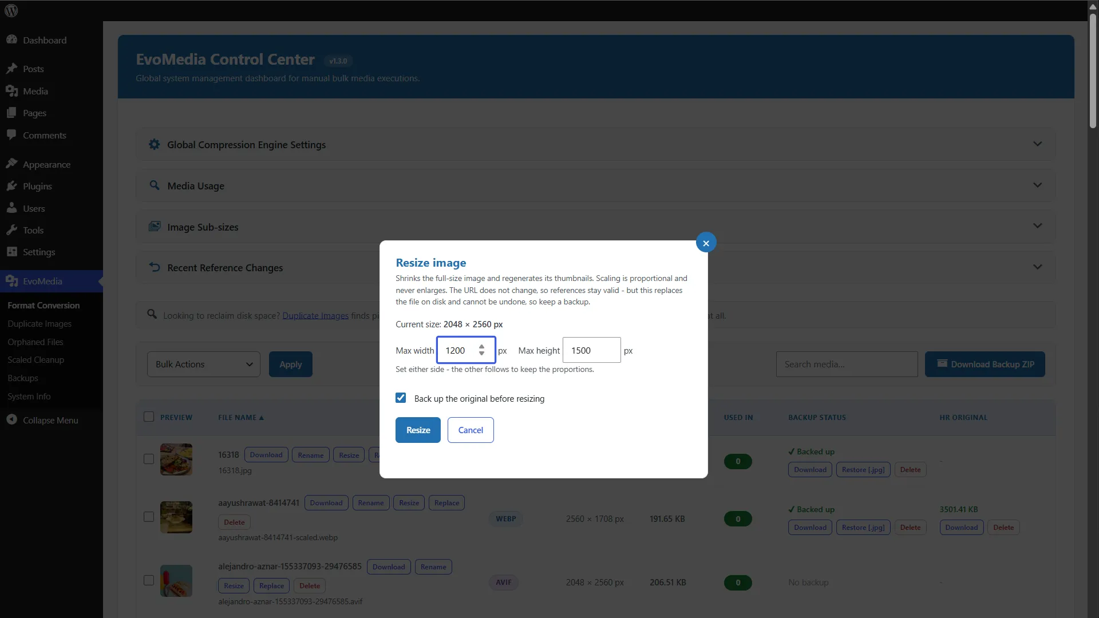Viewport: 1099px width, 618px height.
Task: Click the WordPress logo icon
Action: point(11,10)
